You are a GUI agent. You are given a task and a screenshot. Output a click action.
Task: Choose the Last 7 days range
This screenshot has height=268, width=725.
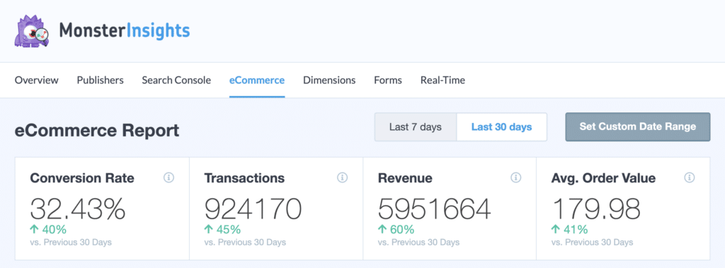tap(415, 127)
